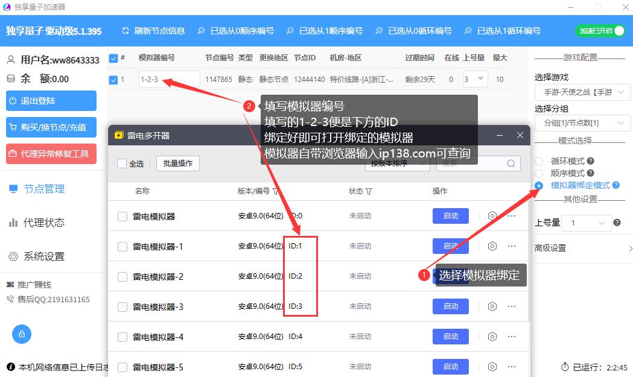
Task: Click the 版本/编号 column header
Action: (x=253, y=191)
